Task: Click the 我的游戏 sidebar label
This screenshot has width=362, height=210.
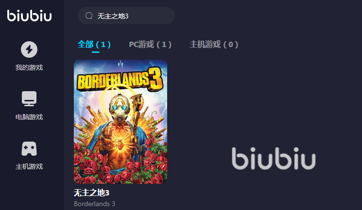Action: tap(29, 67)
